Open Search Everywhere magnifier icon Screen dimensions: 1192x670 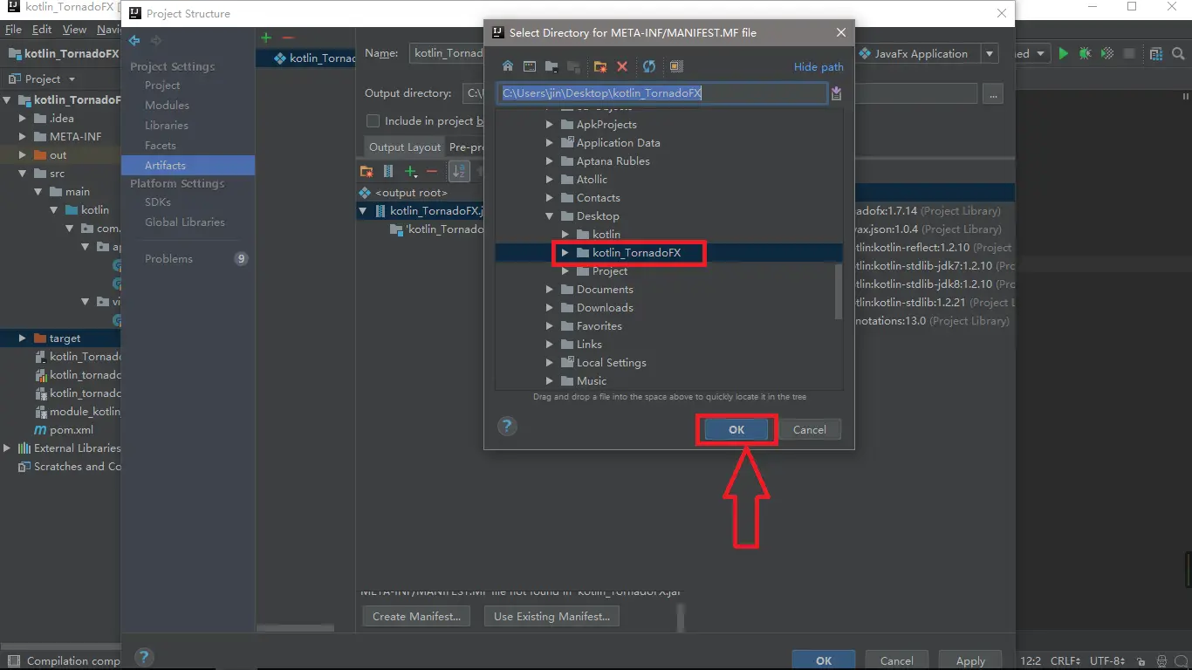click(1179, 53)
